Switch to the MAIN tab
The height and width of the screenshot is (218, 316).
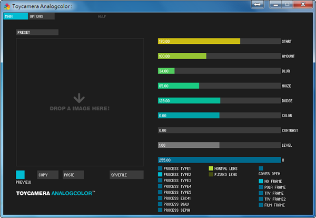click(15, 16)
